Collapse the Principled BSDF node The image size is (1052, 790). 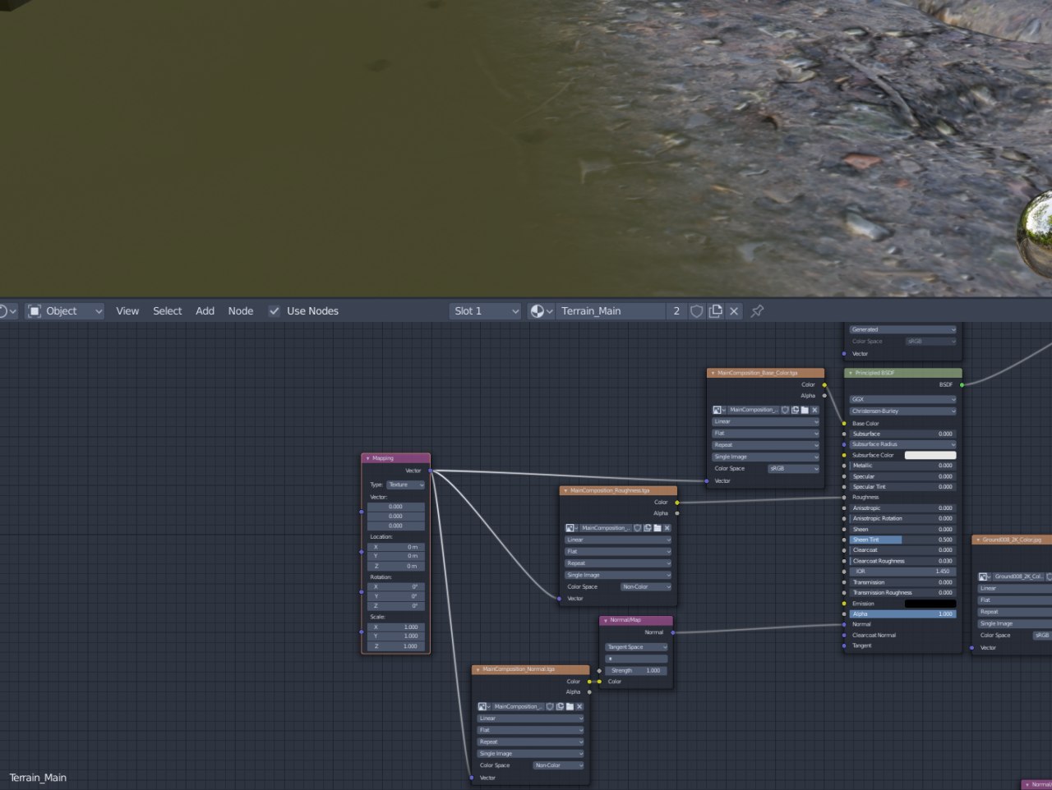pos(850,373)
